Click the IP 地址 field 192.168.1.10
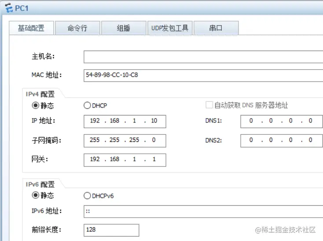The height and width of the screenshot is (241, 323). (x=125, y=122)
